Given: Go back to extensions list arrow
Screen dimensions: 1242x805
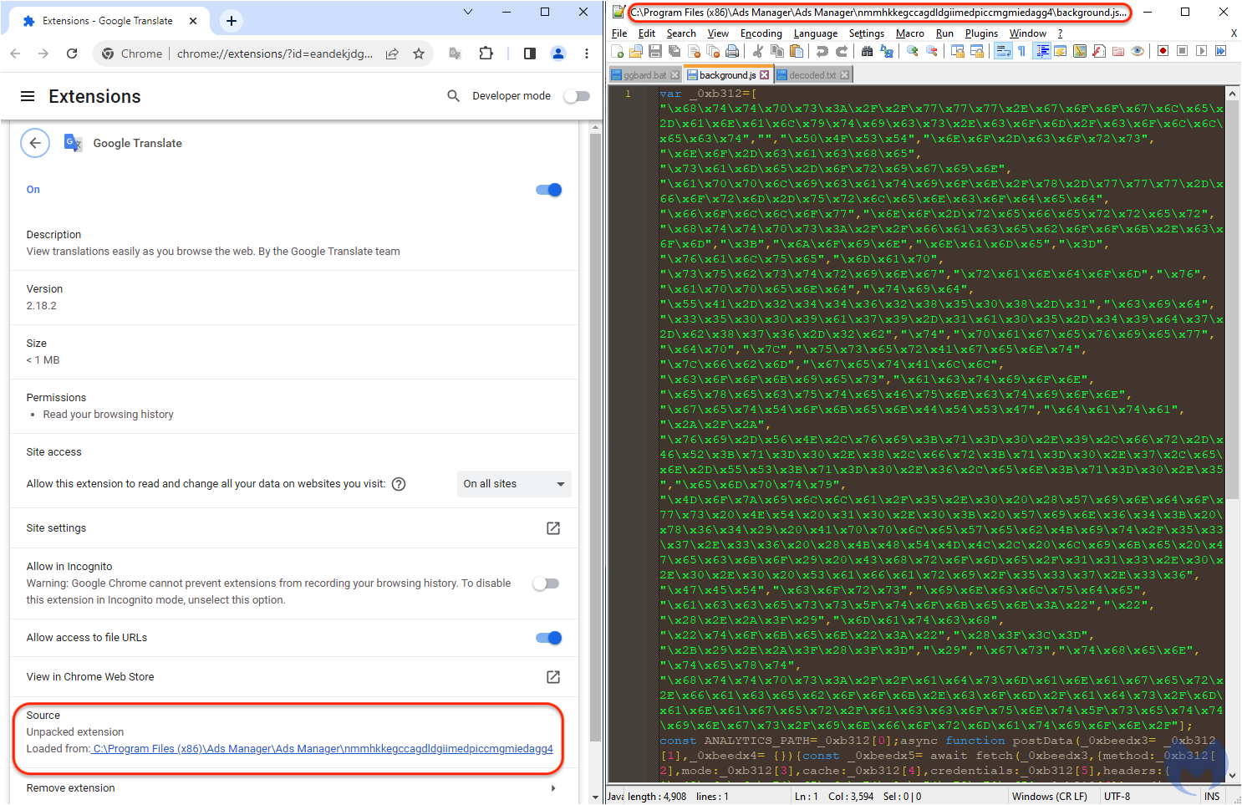Looking at the screenshot, I should click(x=35, y=143).
